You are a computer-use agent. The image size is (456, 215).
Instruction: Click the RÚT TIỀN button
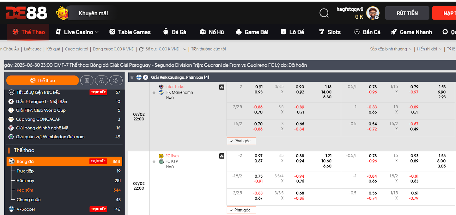407,13
